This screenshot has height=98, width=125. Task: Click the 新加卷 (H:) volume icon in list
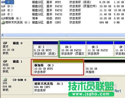coord(3,18)
